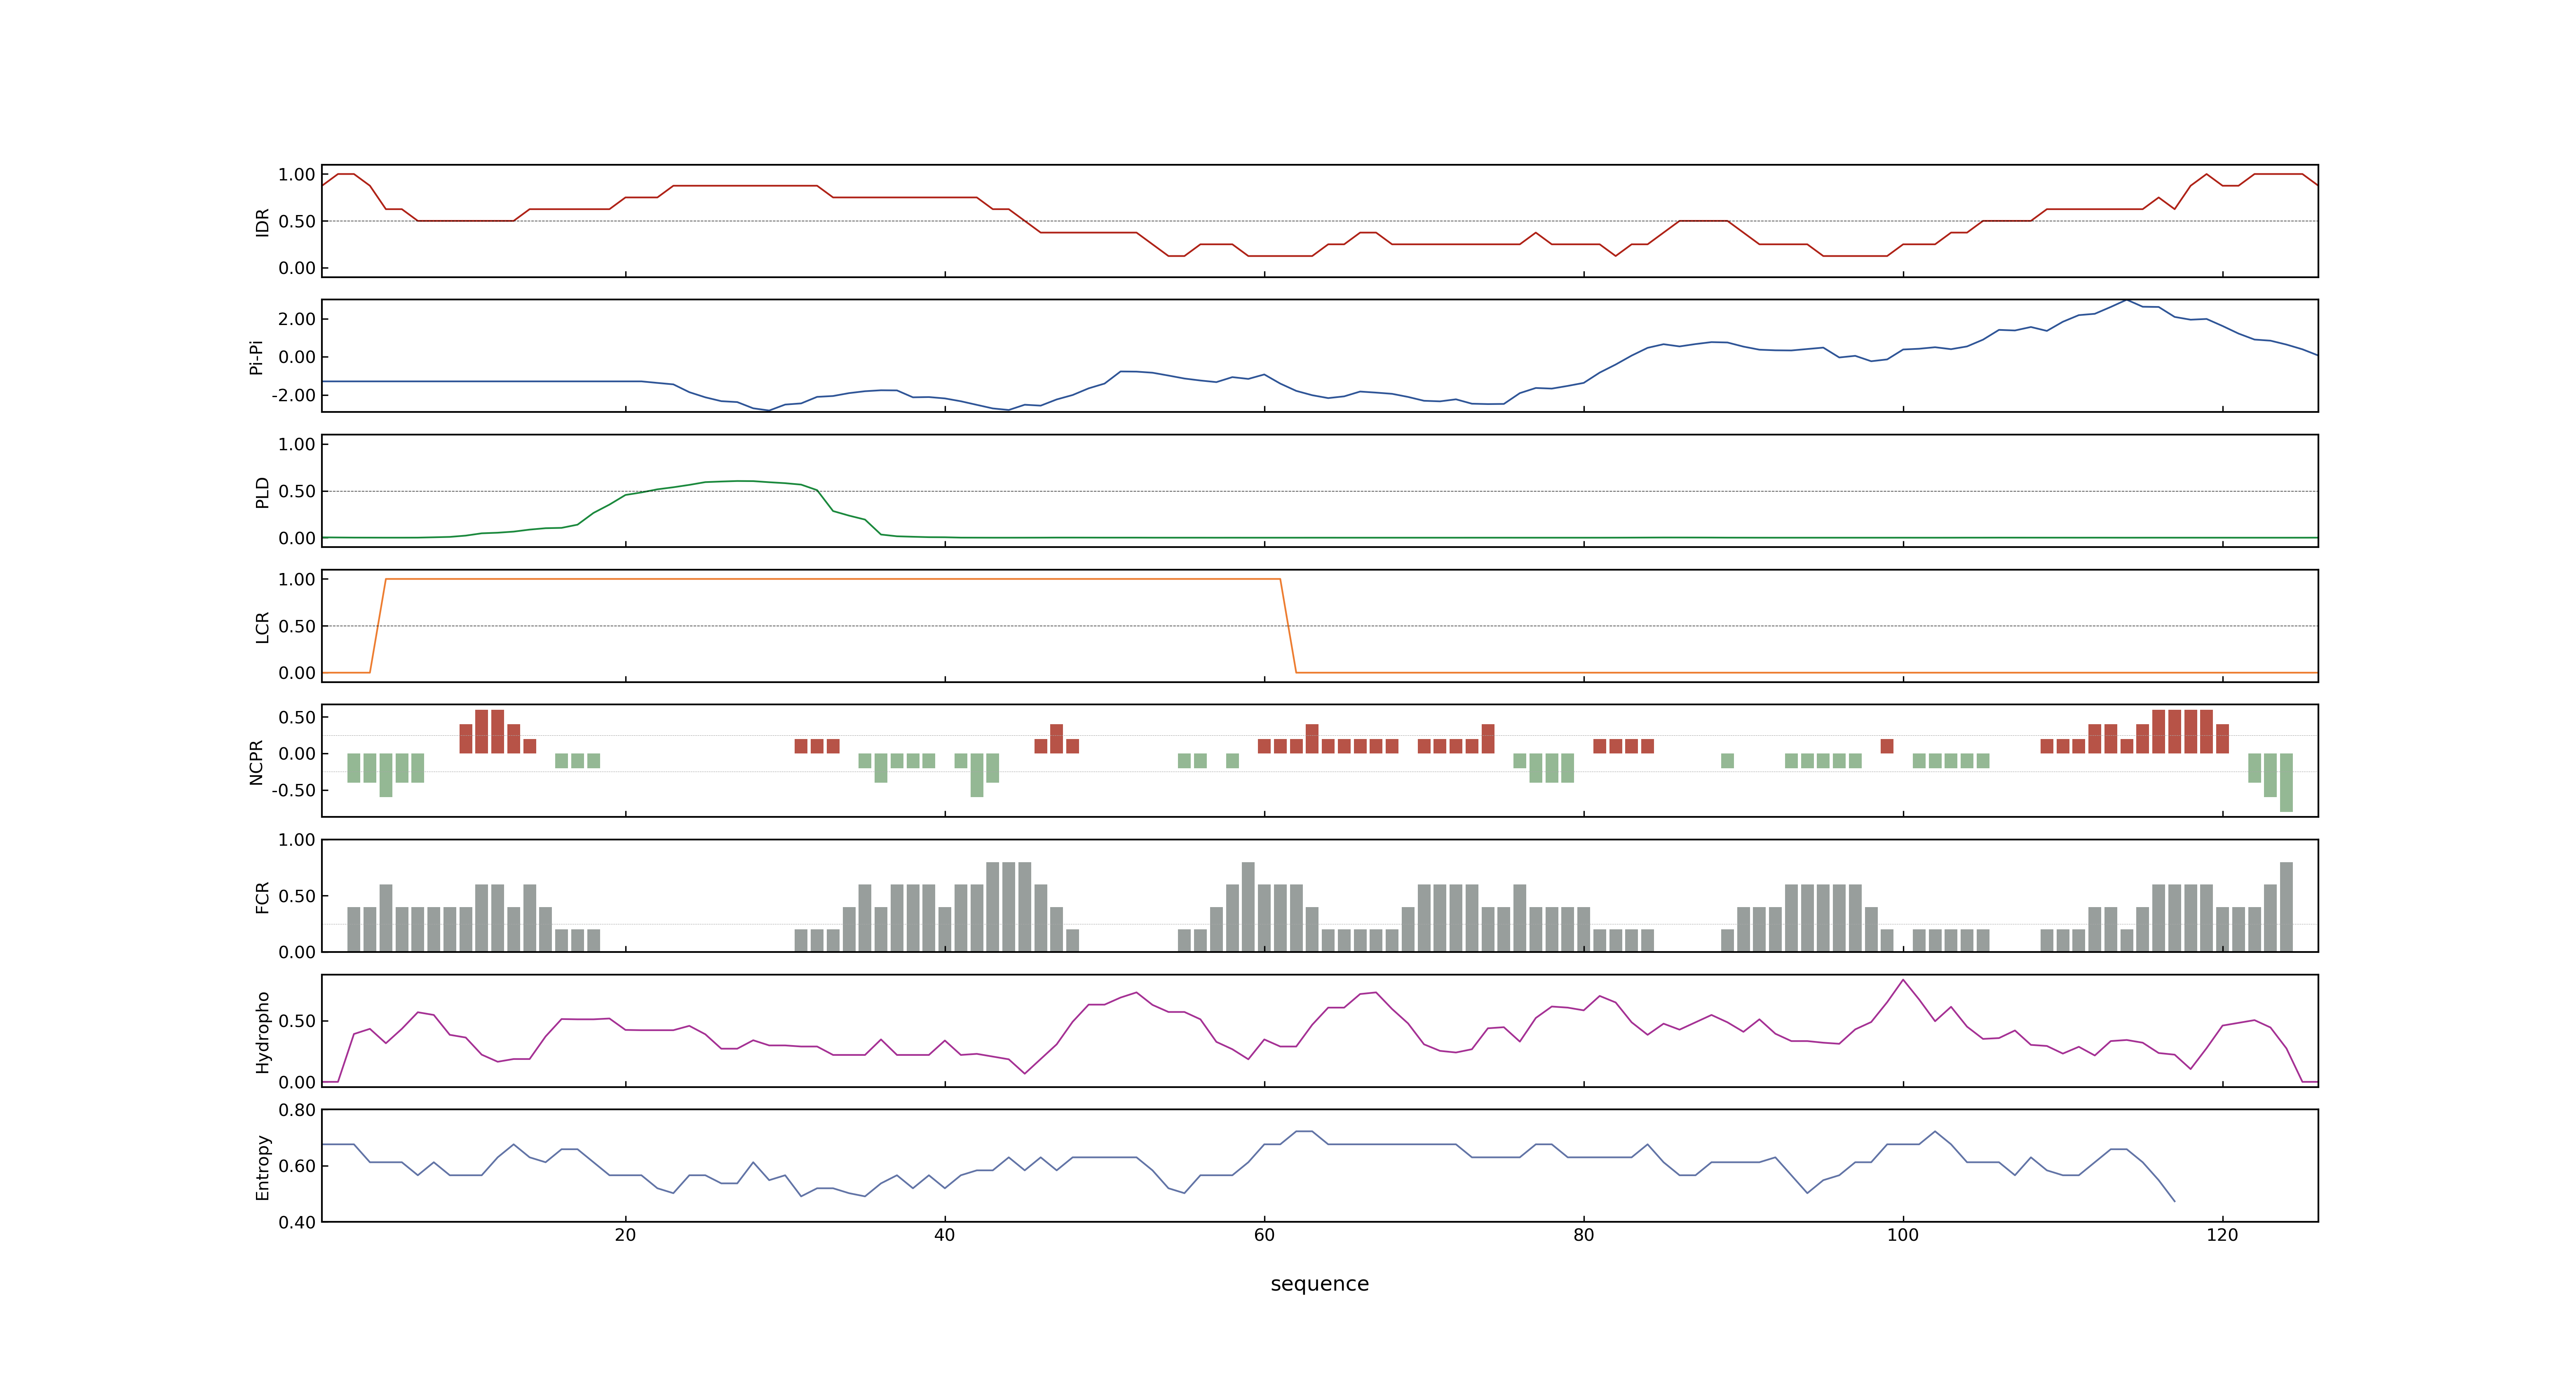Image resolution: width=2576 pixels, height=1373 pixels.
Task: Select the 0.50 tick on Hydropho axis
Action: point(297,1020)
